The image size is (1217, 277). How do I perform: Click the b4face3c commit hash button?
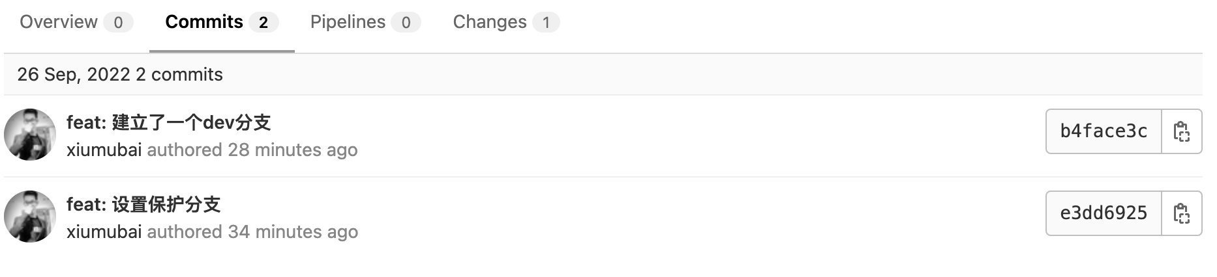tap(1104, 131)
